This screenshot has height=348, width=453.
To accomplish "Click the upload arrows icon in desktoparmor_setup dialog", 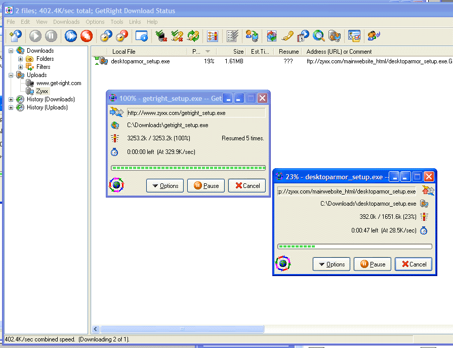I will pyautogui.click(x=428, y=190).
